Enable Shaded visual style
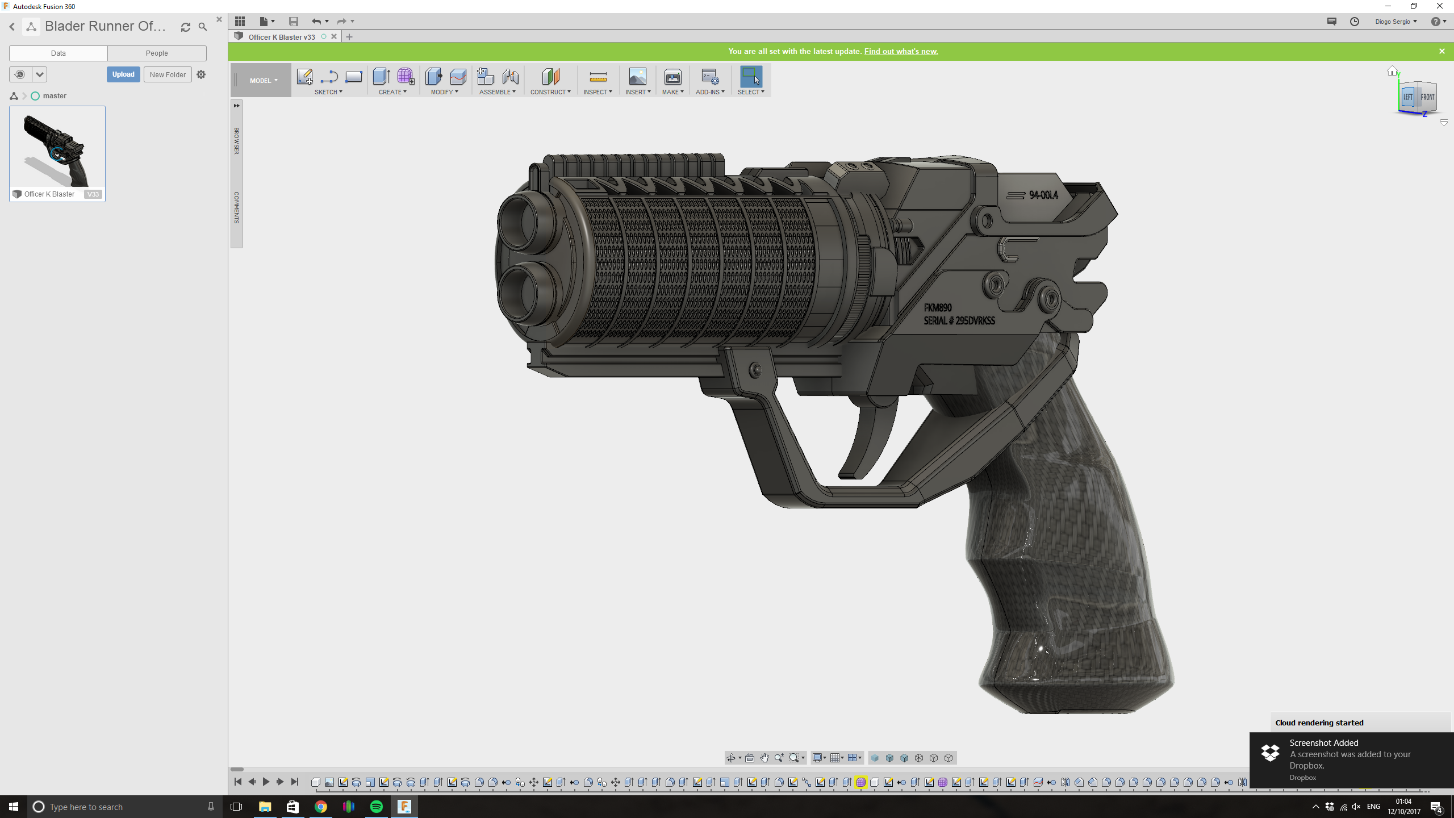The width and height of the screenshot is (1454, 818). pos(875,758)
